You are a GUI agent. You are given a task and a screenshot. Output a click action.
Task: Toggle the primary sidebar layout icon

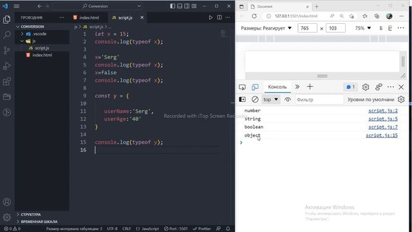click(x=173, y=6)
